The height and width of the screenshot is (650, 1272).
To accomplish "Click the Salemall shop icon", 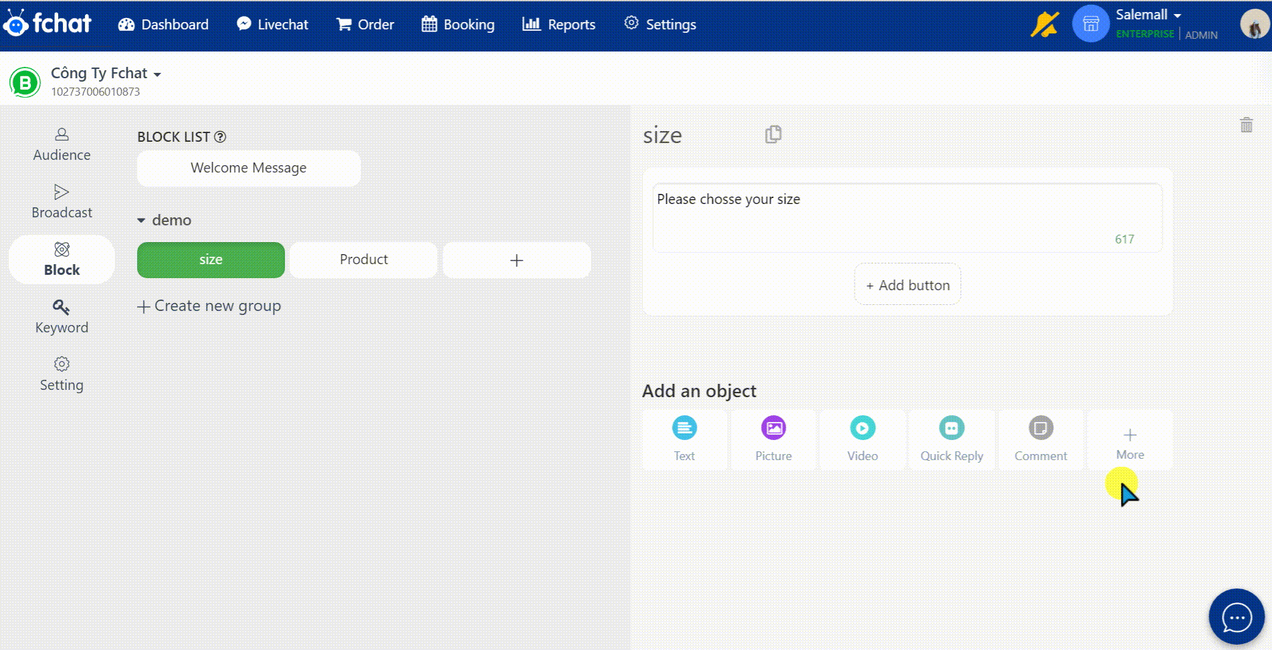I will coord(1091,24).
